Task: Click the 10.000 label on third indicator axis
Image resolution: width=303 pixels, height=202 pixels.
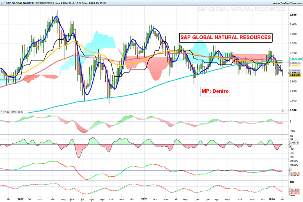Action: [x=294, y=165]
